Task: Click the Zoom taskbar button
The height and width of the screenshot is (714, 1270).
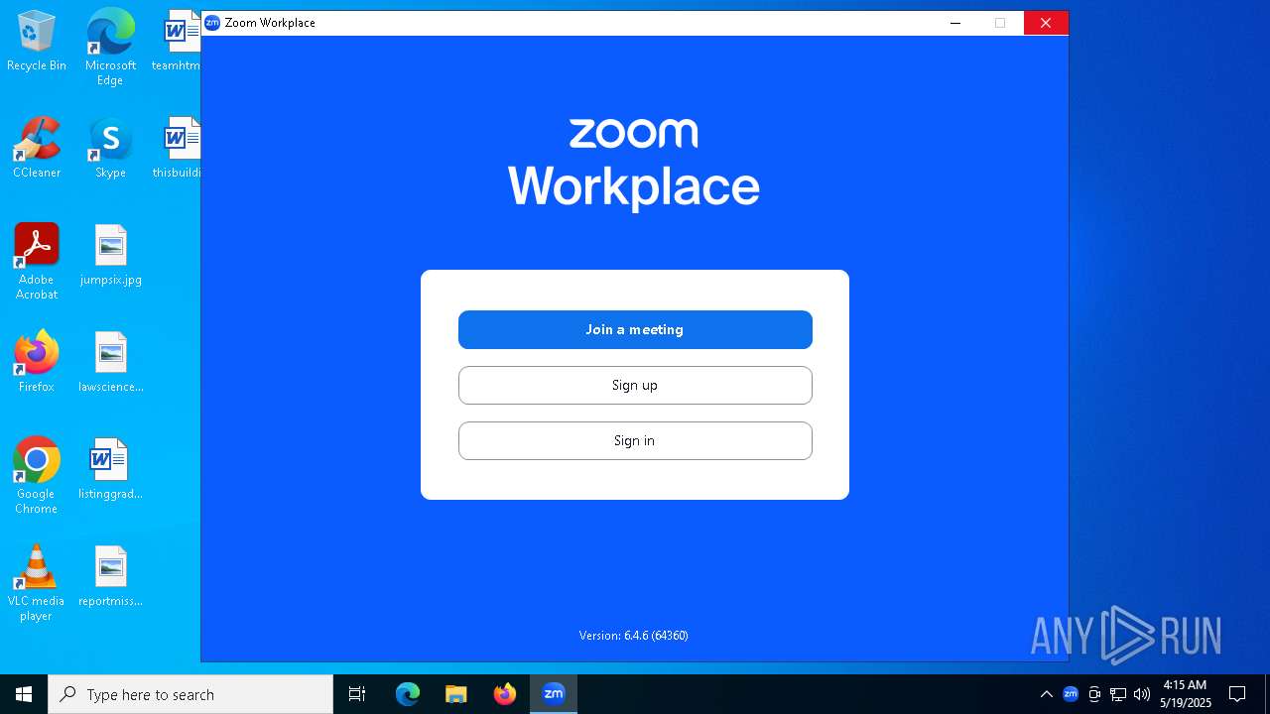Action: pos(554,694)
